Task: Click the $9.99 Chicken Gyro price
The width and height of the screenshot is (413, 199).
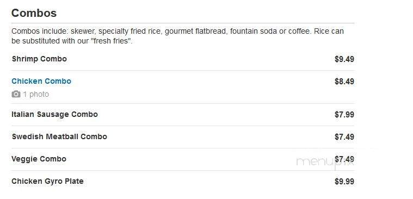Action: 344,182
